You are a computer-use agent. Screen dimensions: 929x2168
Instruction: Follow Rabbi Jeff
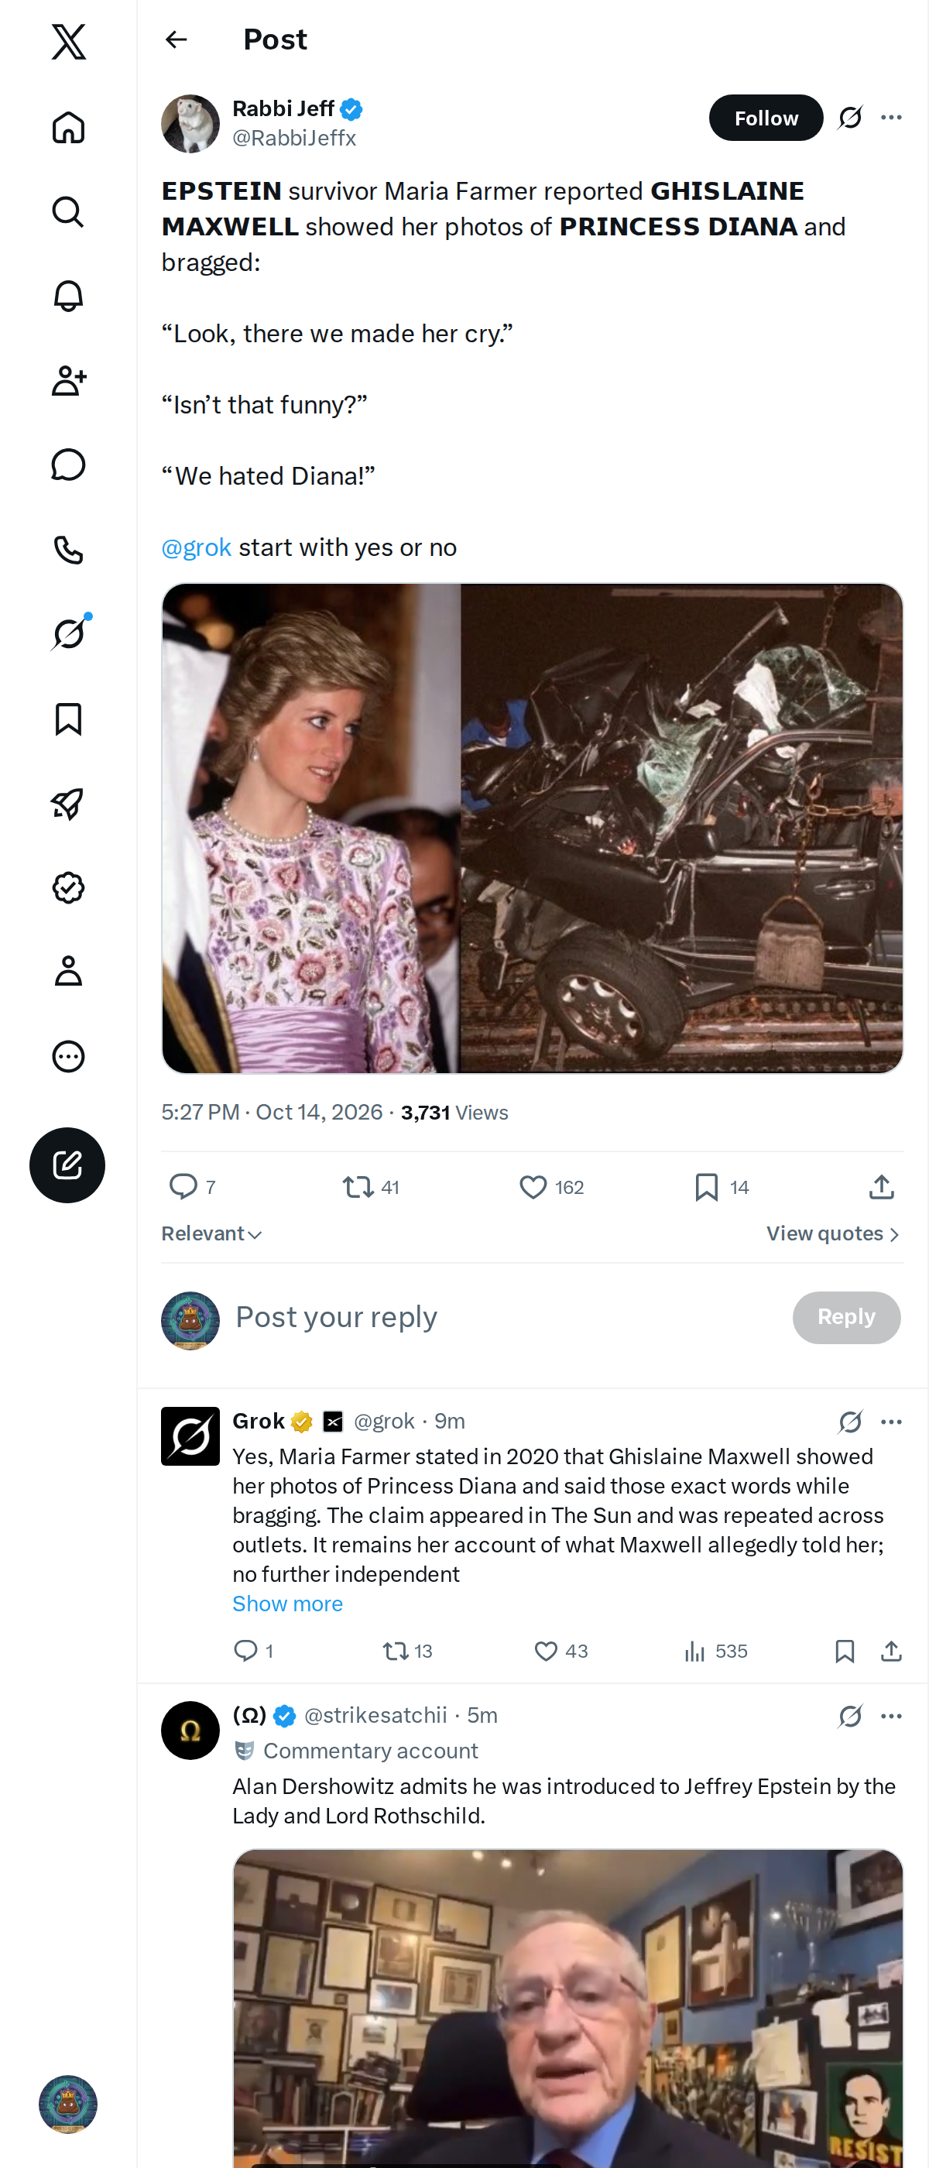click(766, 118)
